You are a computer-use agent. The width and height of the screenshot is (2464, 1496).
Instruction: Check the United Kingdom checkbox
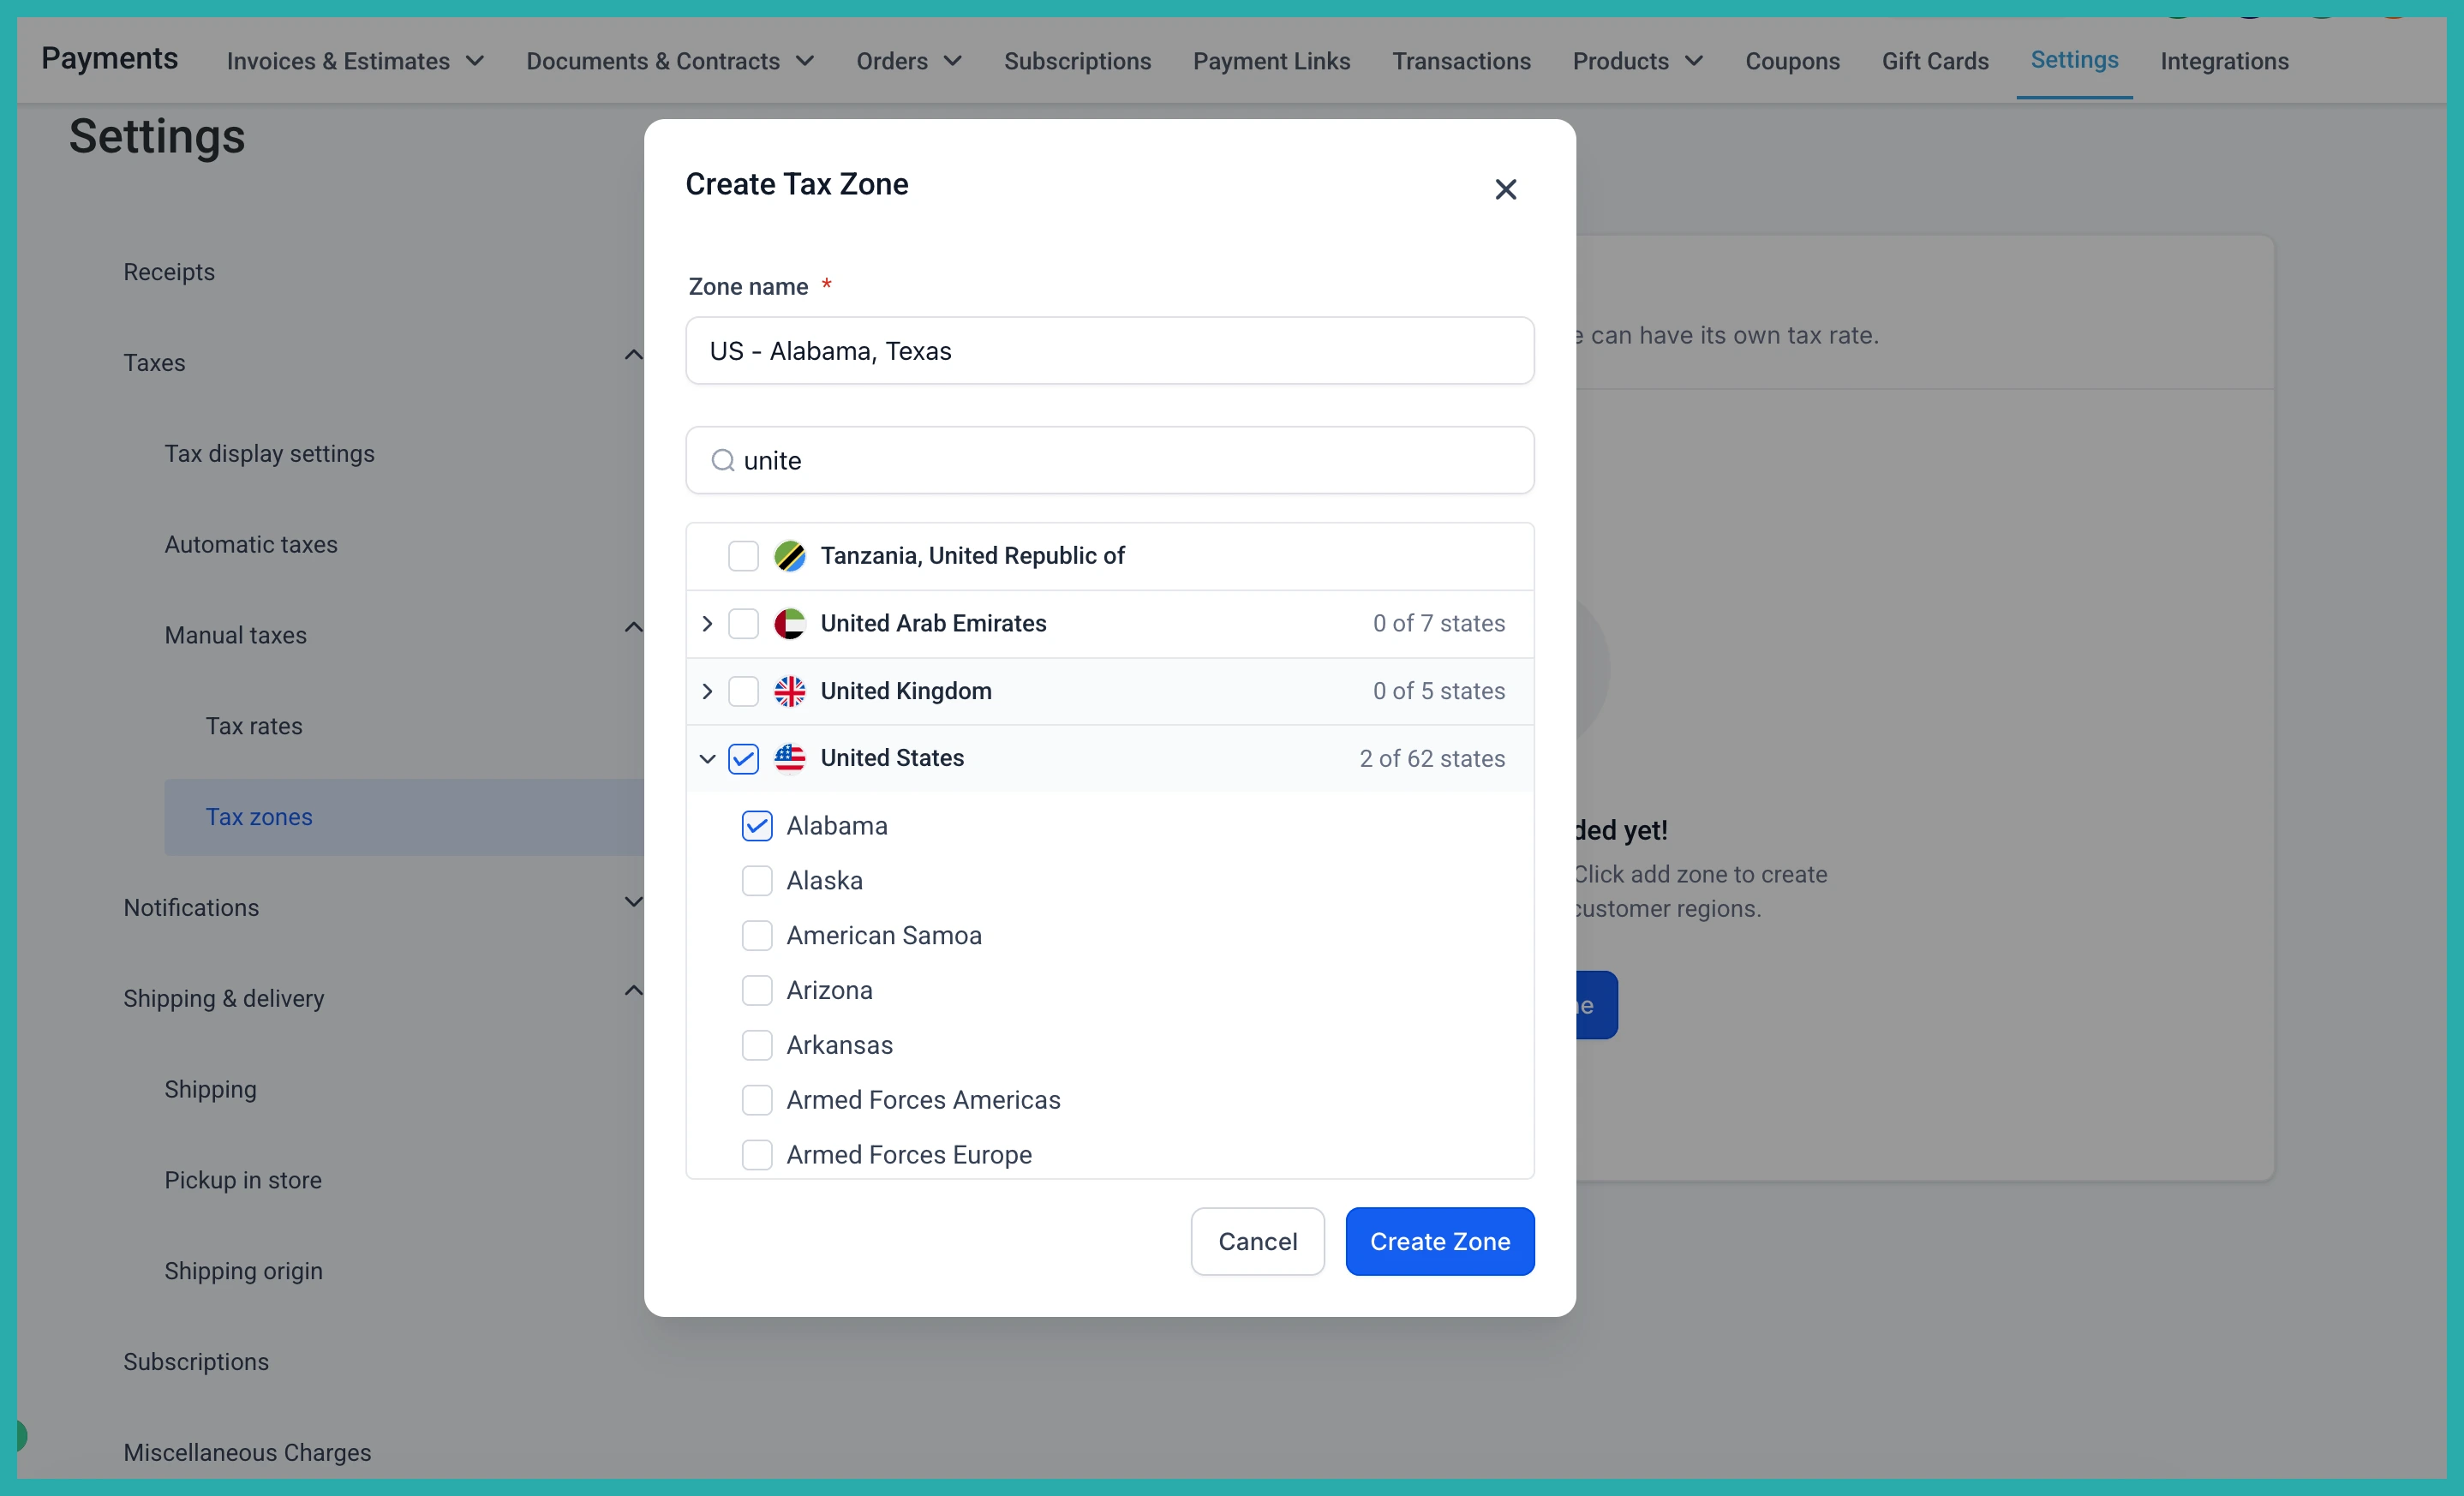pos(743,691)
